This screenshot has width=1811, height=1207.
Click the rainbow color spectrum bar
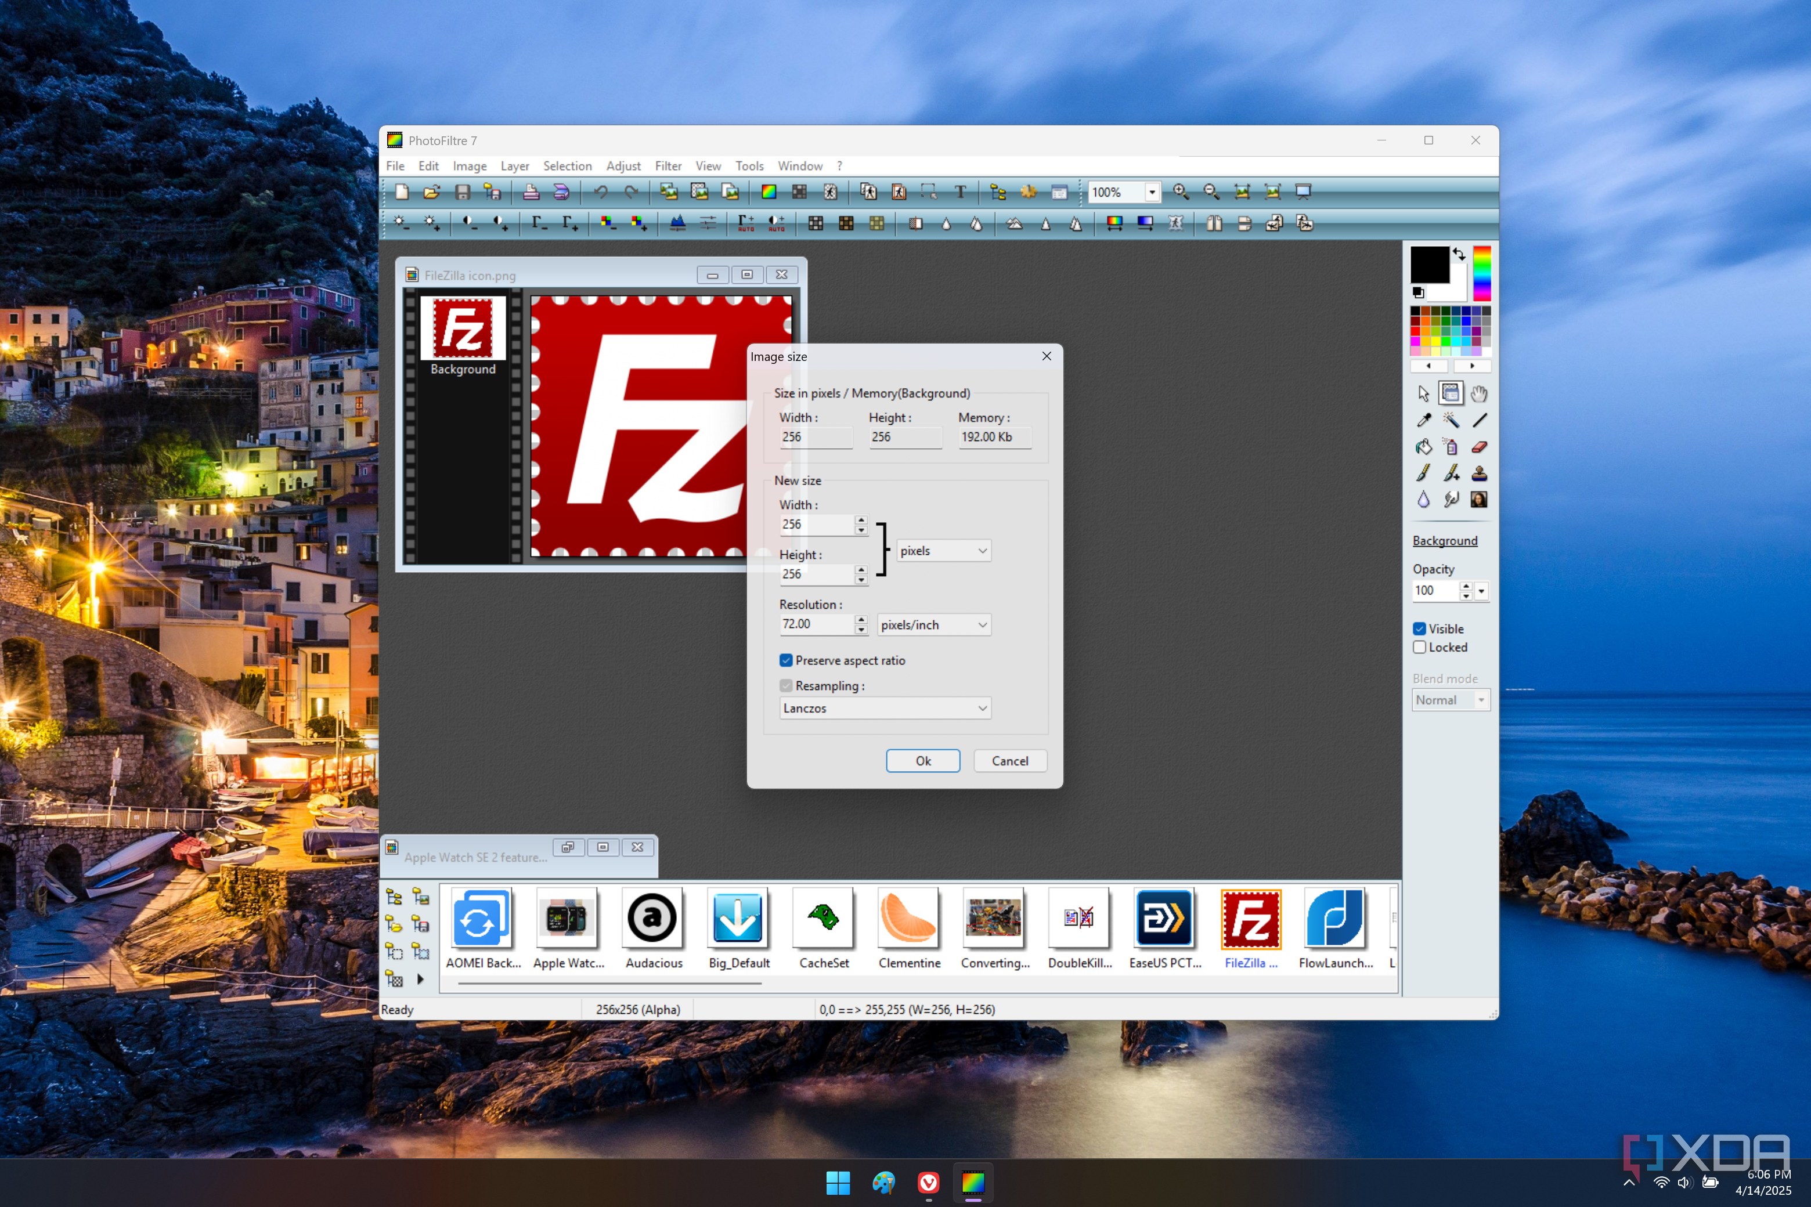1481,273
